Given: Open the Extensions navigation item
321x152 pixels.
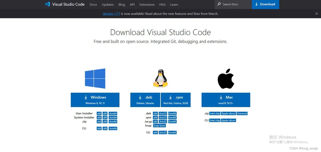Looking at the screenshot, I should (x=147, y=5).
